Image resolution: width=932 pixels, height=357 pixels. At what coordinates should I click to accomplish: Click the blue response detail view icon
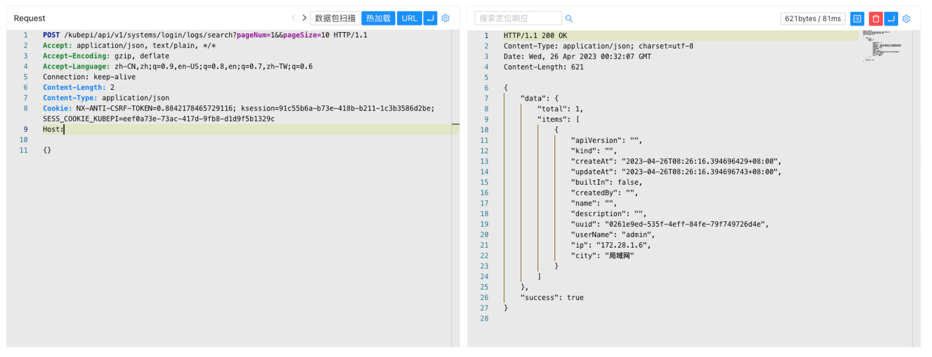coord(857,19)
